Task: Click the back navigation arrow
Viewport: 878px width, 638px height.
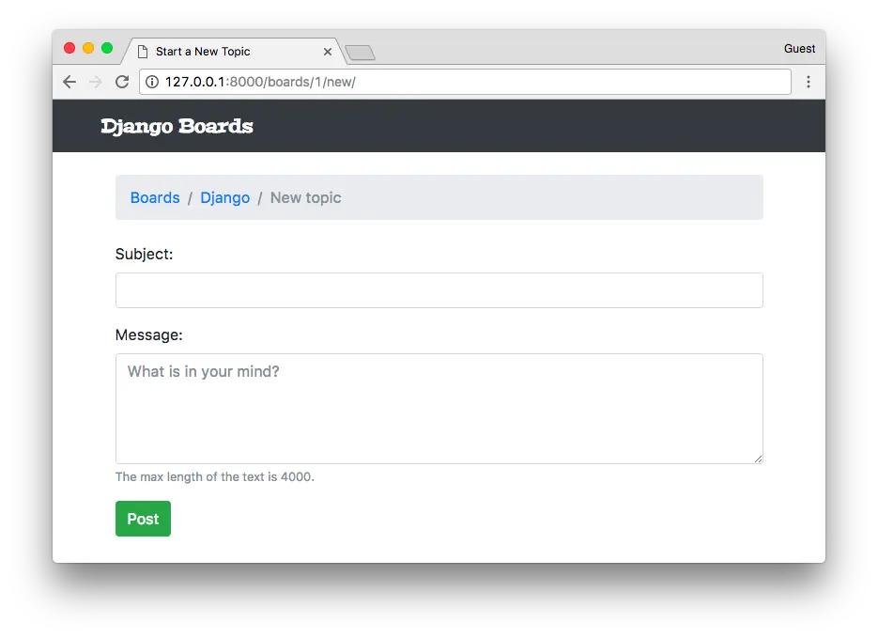Action: click(x=69, y=82)
